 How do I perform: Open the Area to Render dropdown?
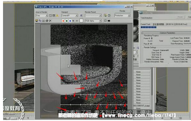(42, 15)
